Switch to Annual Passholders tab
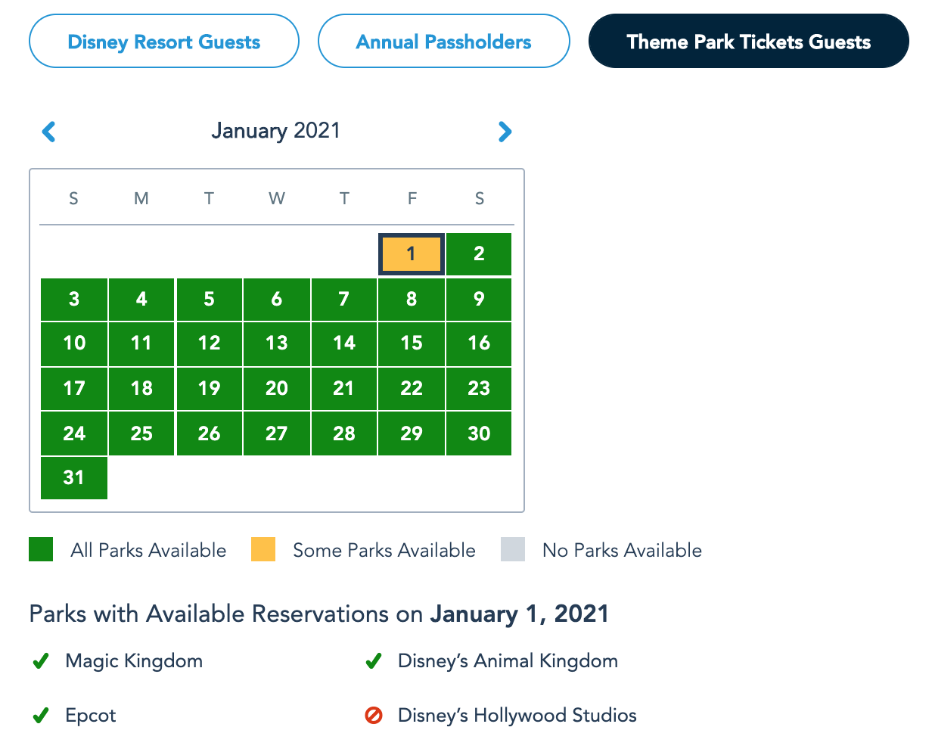This screenshot has width=932, height=755. 443,42
